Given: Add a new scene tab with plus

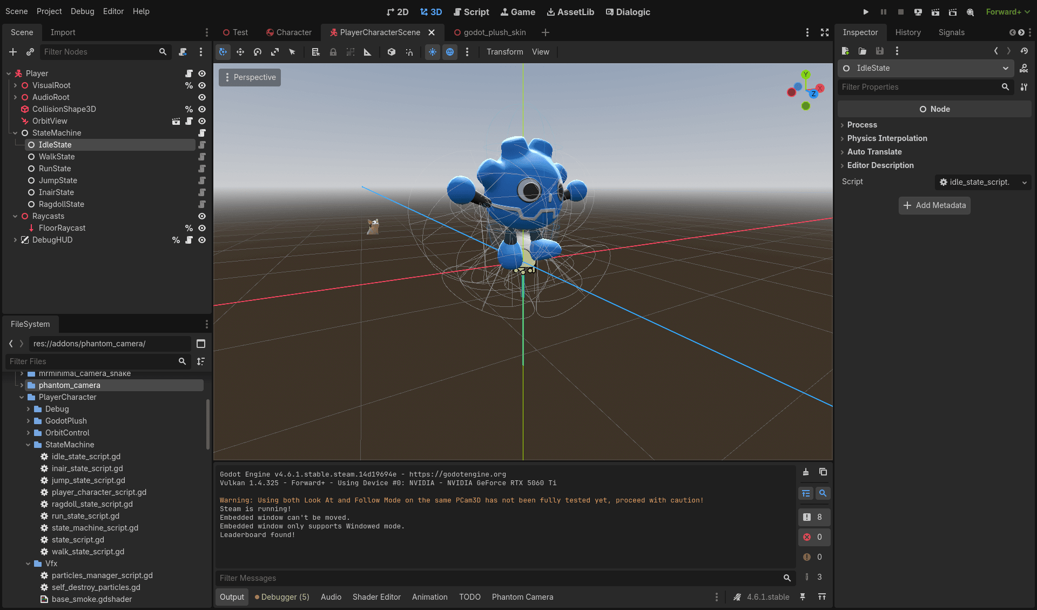Looking at the screenshot, I should 546,32.
